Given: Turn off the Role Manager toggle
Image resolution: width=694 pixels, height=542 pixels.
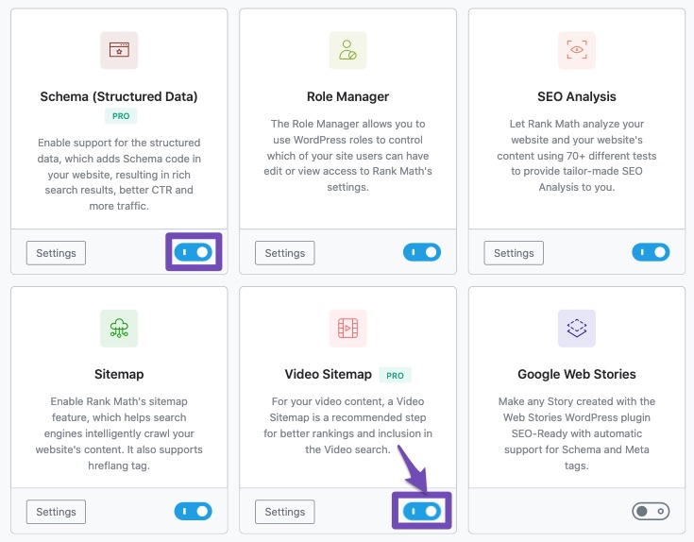Looking at the screenshot, I should 422,252.
